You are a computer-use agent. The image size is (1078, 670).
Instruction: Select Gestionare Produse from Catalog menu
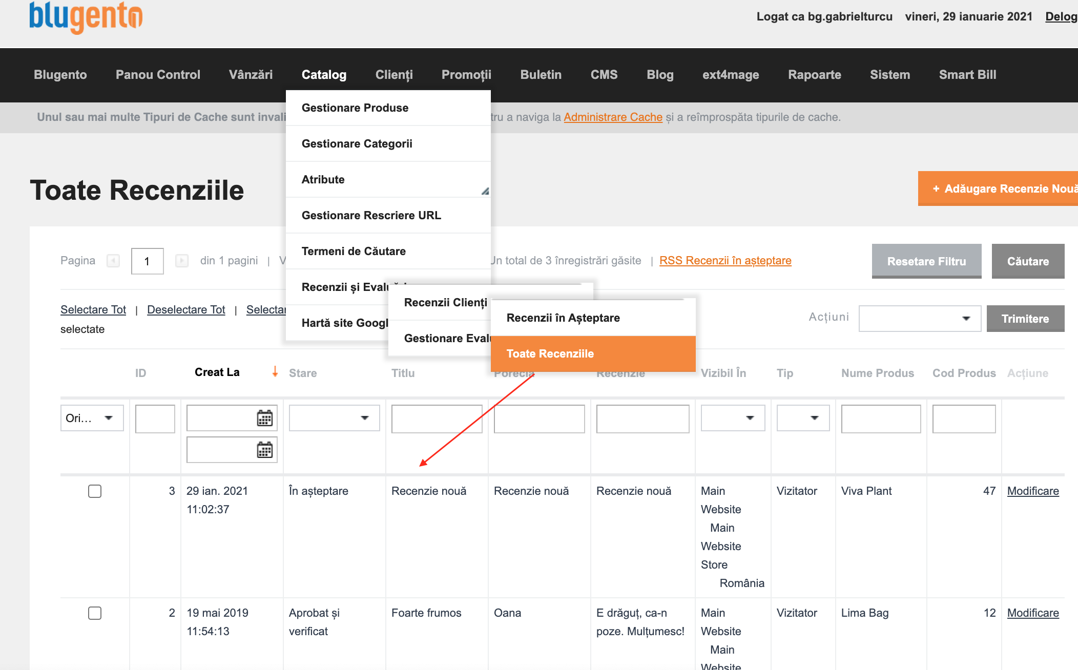(388, 108)
